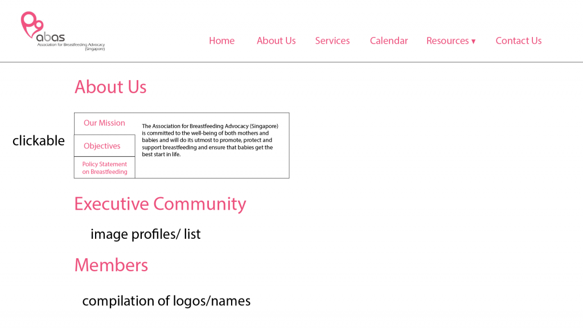This screenshot has height=328, width=583.
Task: Expand the Resources dropdown arrow
Action: point(473,41)
